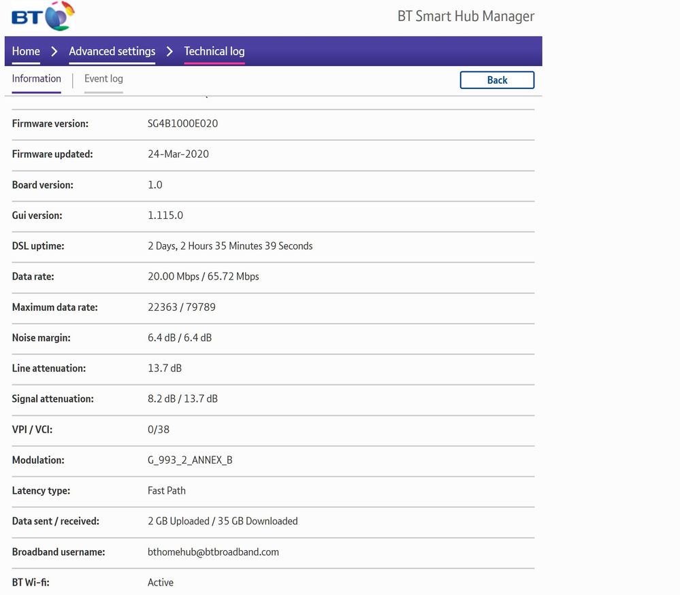Select broadband username bthomehub@btbroadband.com

(213, 552)
